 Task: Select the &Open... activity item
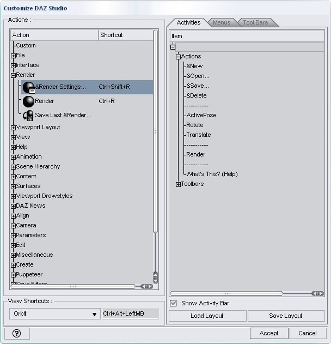tap(198, 76)
